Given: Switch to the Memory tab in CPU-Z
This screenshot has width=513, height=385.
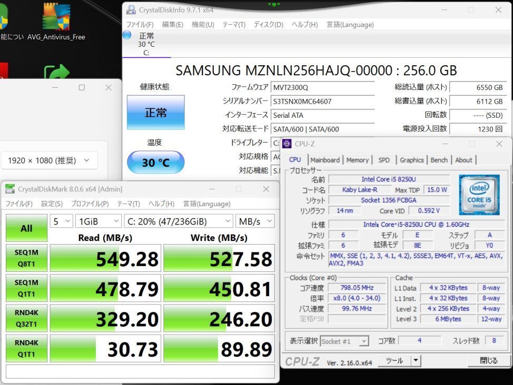Looking at the screenshot, I should click(358, 160).
